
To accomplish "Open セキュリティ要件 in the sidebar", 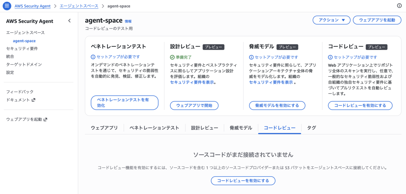I will (22, 49).
